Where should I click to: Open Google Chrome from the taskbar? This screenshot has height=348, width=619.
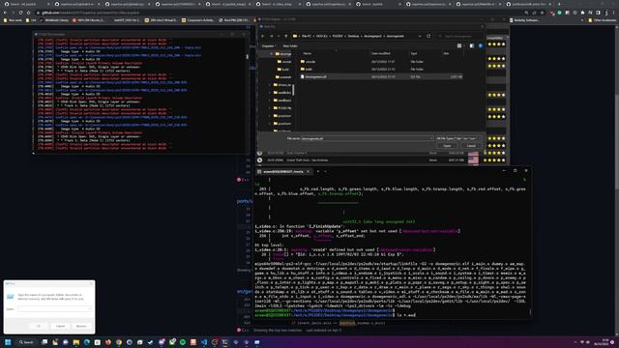pos(119,342)
